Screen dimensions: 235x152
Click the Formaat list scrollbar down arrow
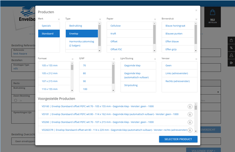coord(72,90)
